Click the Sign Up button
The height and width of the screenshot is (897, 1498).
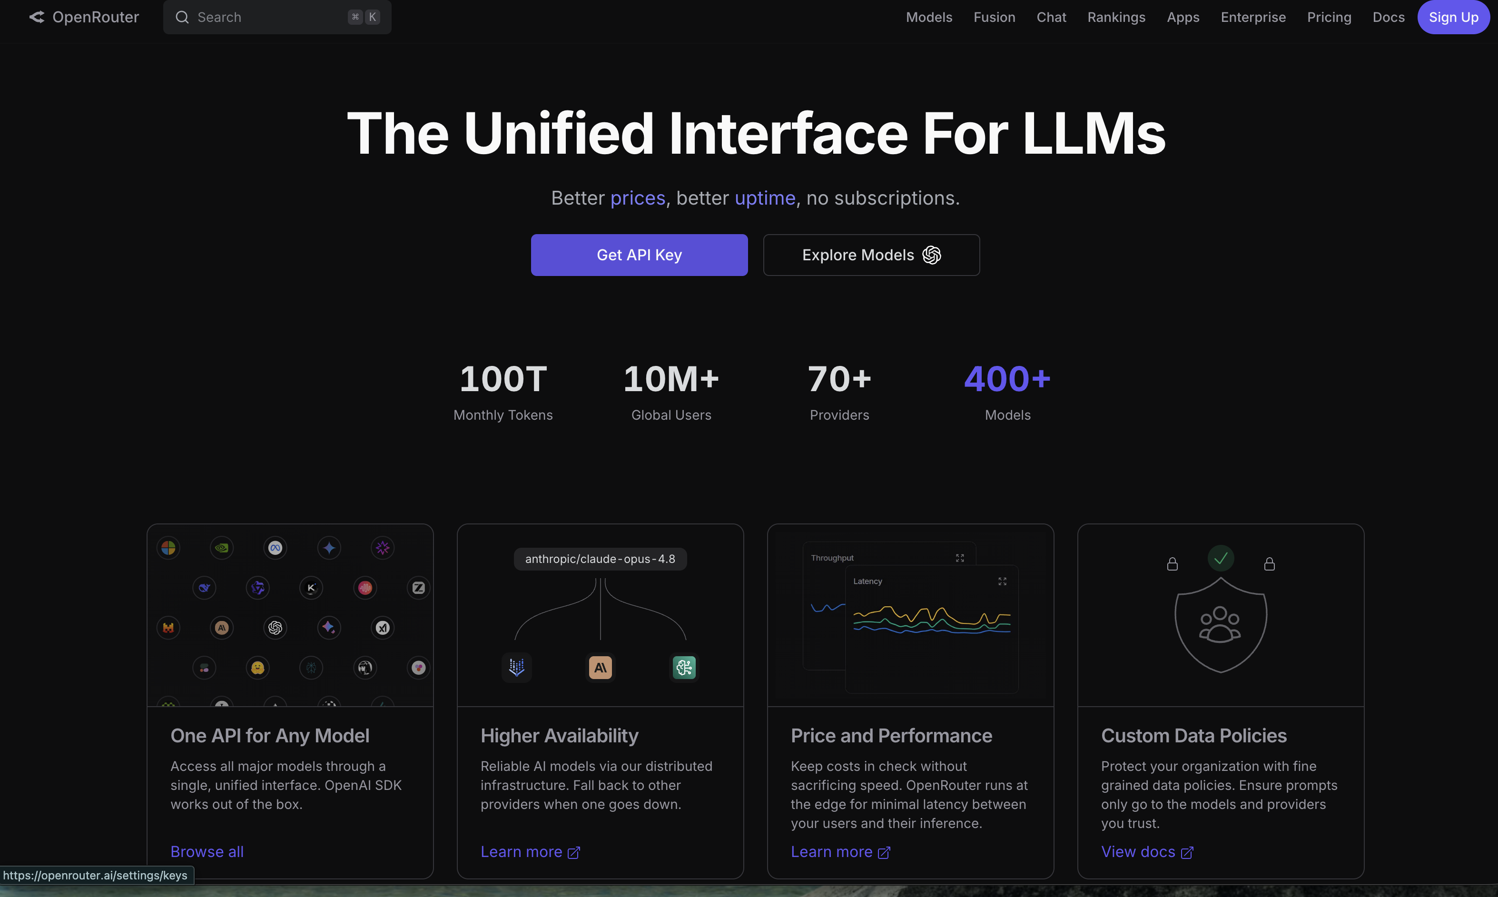tap(1453, 17)
